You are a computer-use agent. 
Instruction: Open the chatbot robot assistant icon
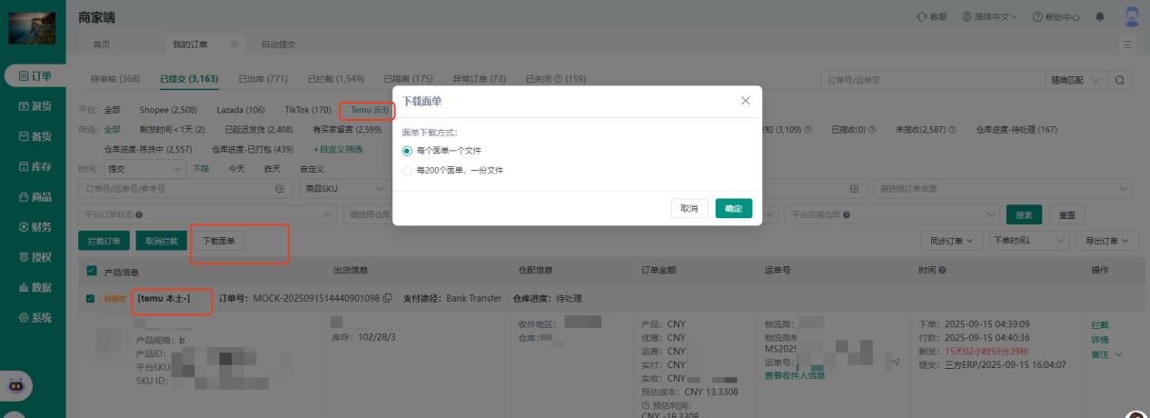[15, 384]
